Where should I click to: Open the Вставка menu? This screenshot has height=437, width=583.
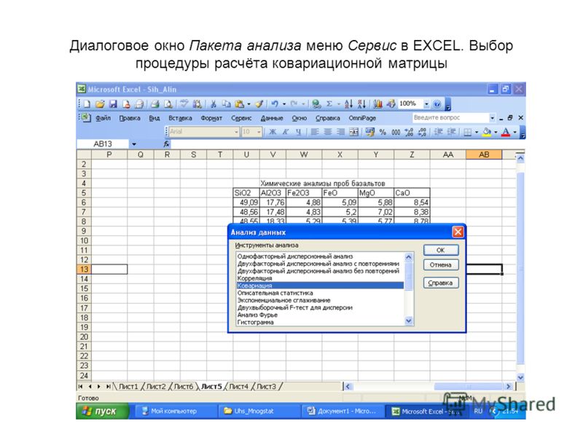[x=180, y=118]
